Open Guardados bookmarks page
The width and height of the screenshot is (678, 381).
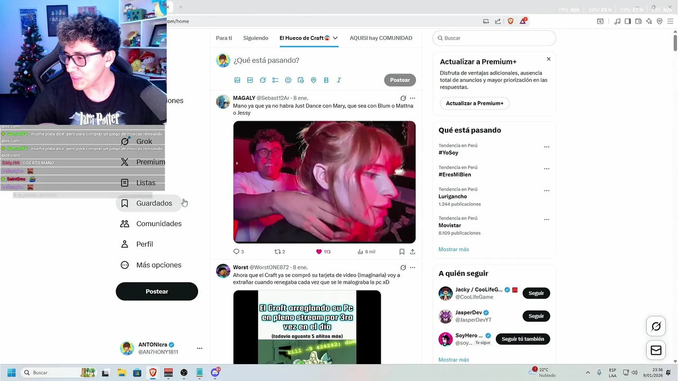pos(149,203)
